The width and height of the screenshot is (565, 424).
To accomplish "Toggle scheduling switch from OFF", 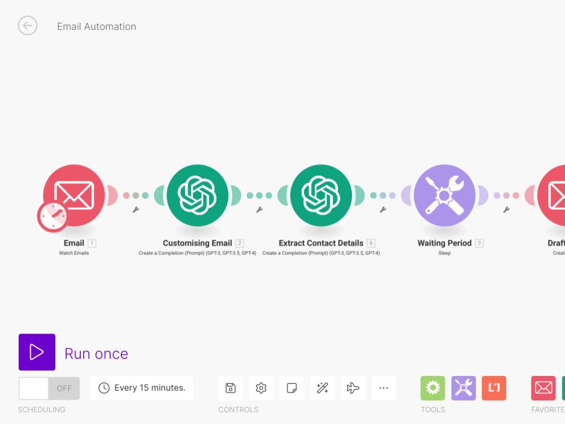I will [49, 388].
